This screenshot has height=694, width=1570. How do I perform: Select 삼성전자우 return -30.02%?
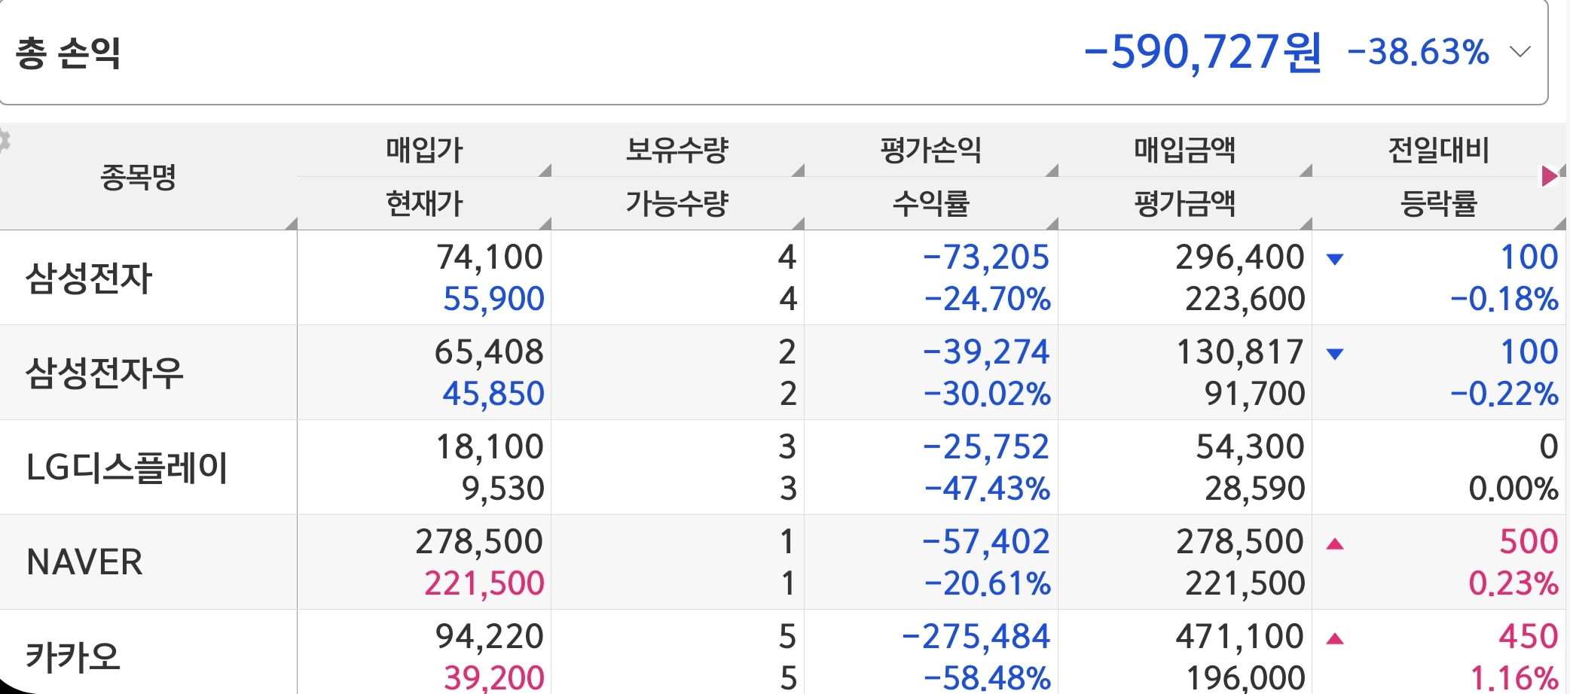point(987,394)
